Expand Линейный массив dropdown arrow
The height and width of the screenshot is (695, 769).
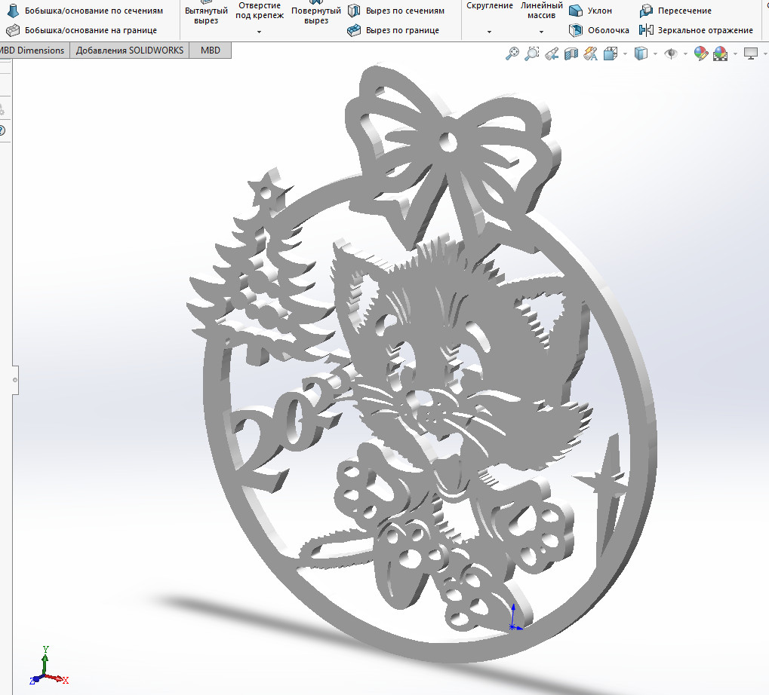click(541, 32)
